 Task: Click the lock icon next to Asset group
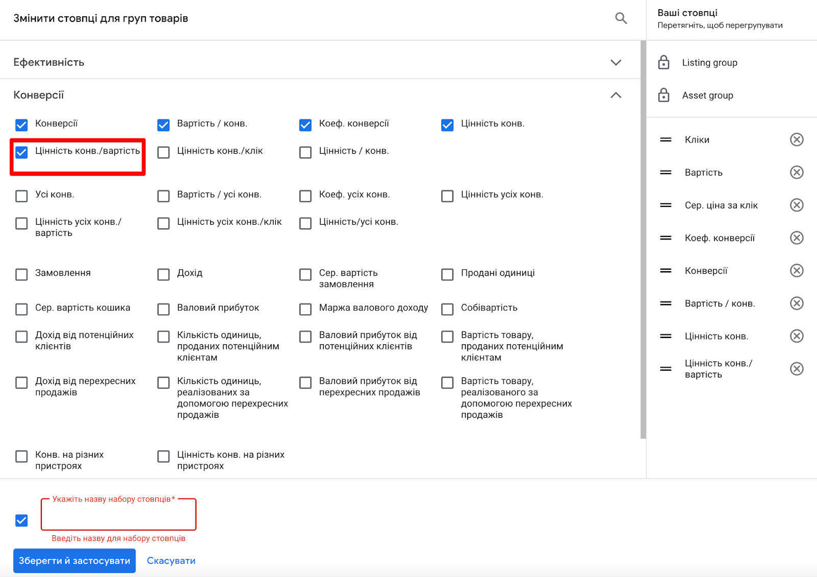(x=663, y=95)
